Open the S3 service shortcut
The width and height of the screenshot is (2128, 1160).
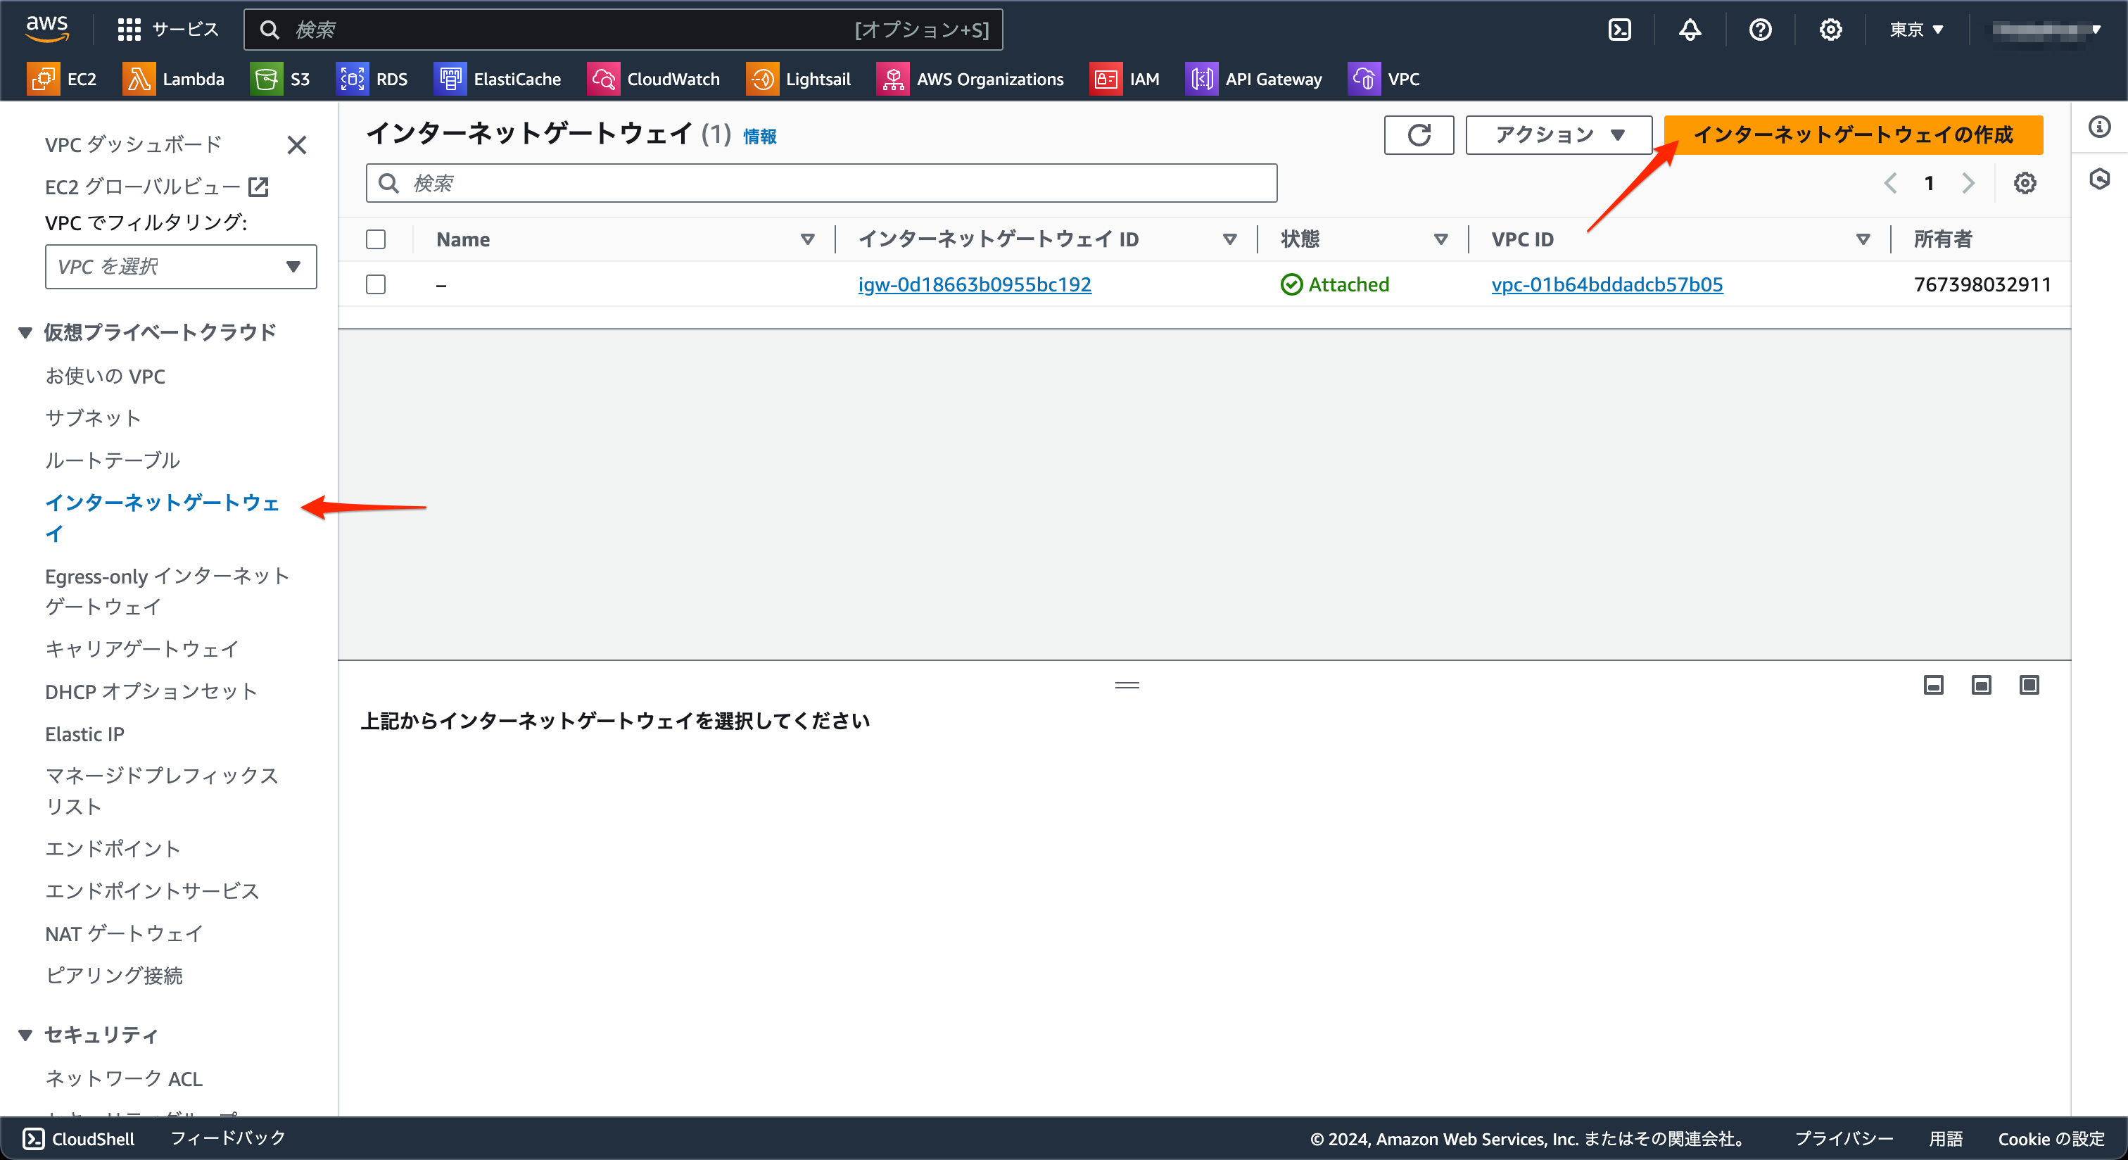pyautogui.click(x=281, y=79)
